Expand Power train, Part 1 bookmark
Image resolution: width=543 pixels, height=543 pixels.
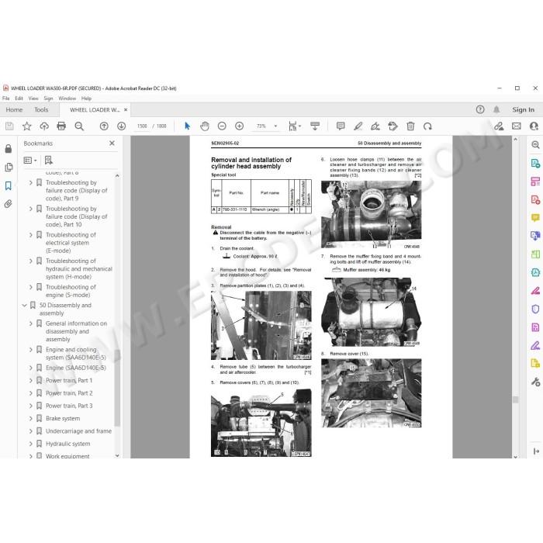click(31, 380)
